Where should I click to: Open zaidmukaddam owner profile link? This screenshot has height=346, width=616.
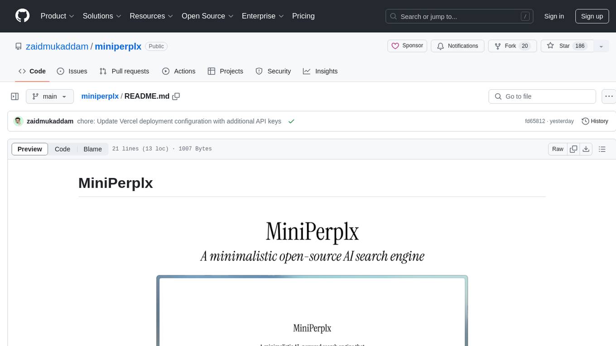(57, 46)
